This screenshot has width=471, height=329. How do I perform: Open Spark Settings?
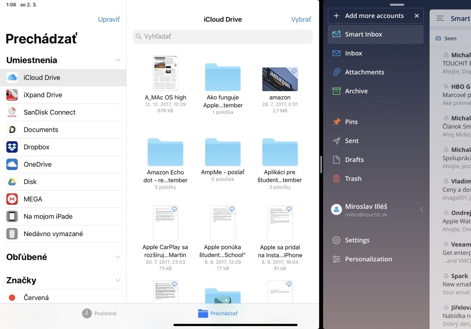point(357,240)
